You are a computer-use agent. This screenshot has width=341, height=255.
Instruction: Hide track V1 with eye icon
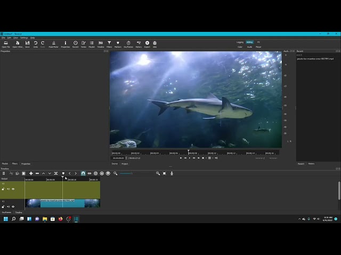[x=13, y=207]
